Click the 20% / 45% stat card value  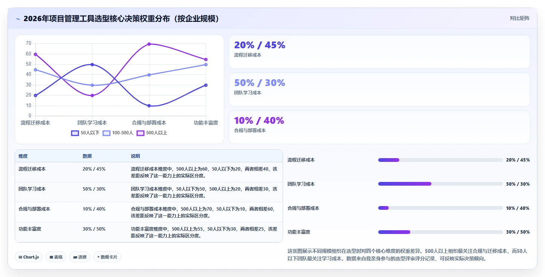click(x=260, y=45)
